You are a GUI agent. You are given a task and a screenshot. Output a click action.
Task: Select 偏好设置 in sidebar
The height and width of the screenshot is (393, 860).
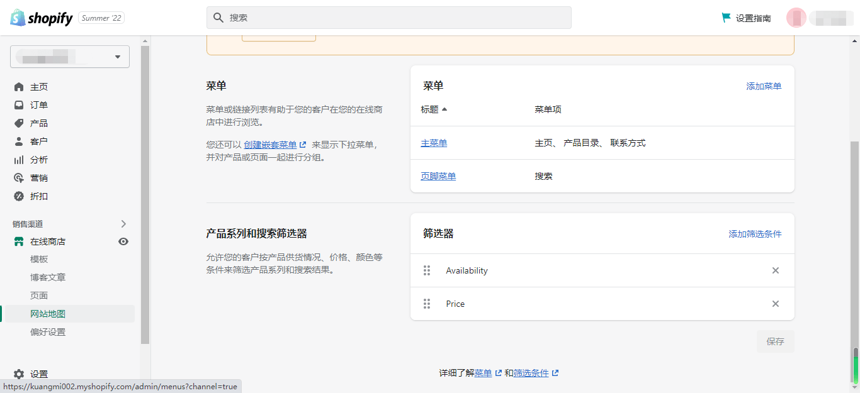point(48,332)
